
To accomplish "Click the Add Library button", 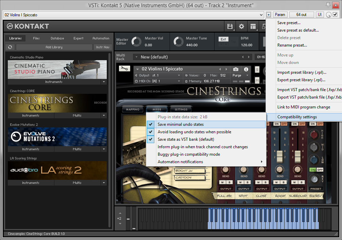I will [54, 47].
